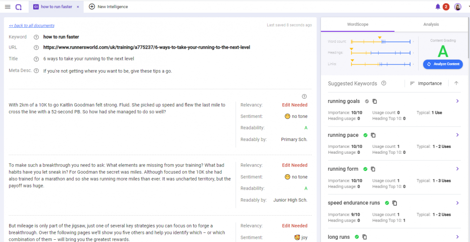470x242 pixels.
Task: Toggle green check mark on 'running pace'
Action: 365,135
